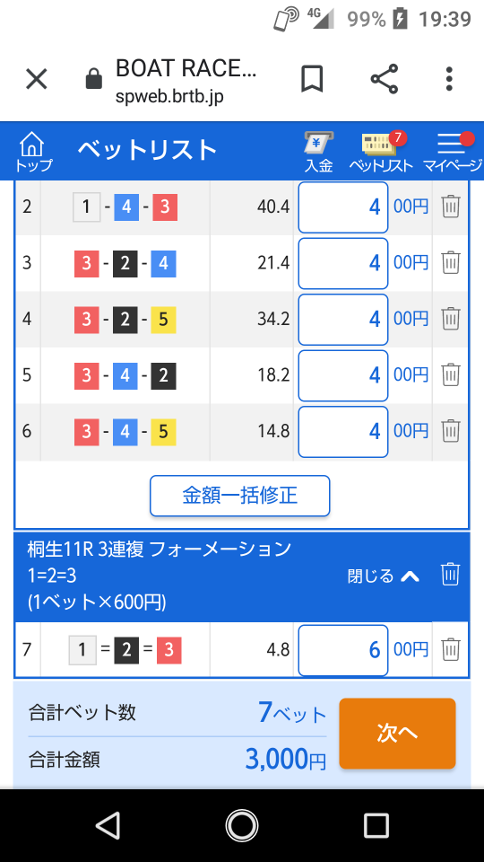484x862 pixels.
Task: Edit the amount field for bet 3-4-2
Action: pos(343,375)
